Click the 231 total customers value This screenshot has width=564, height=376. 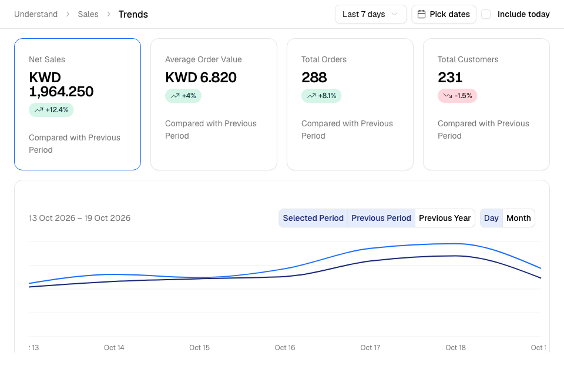pos(450,78)
